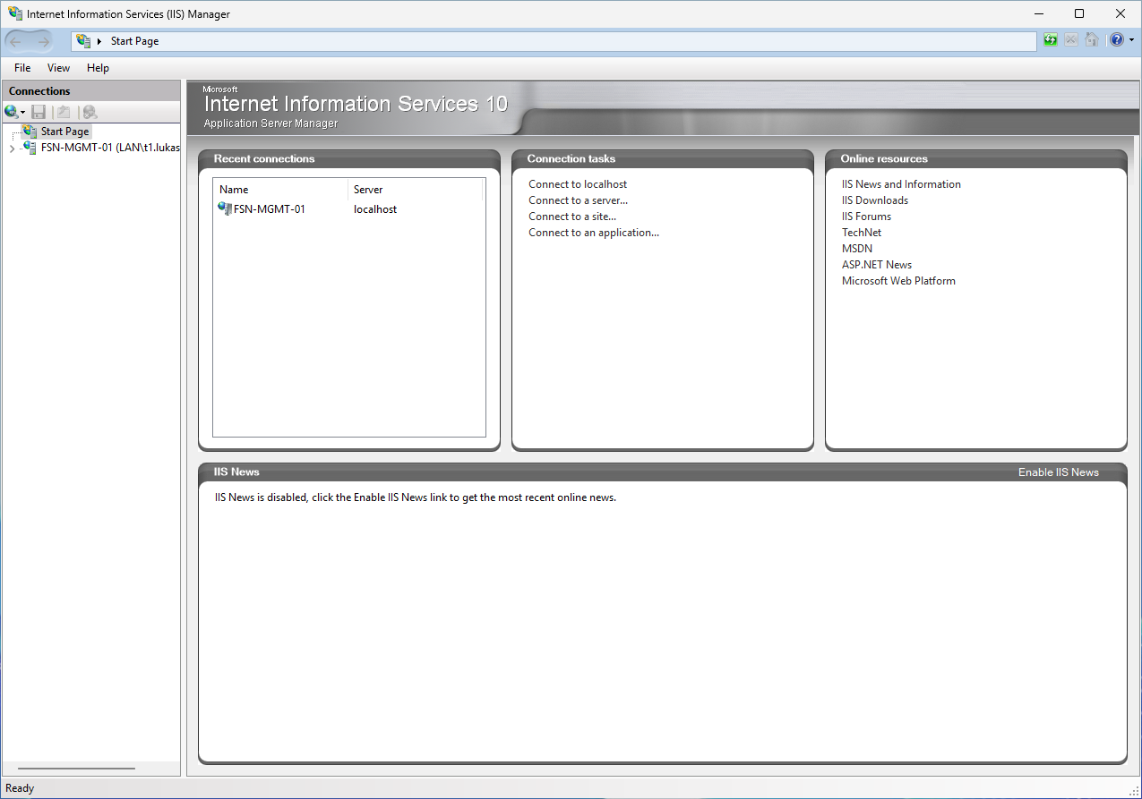Click the Save Current Connections floppy icon

coord(39,112)
